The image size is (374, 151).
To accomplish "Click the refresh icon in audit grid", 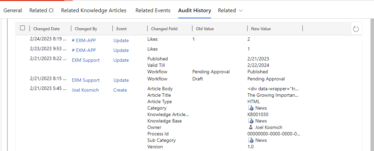I will [x=356, y=29].
